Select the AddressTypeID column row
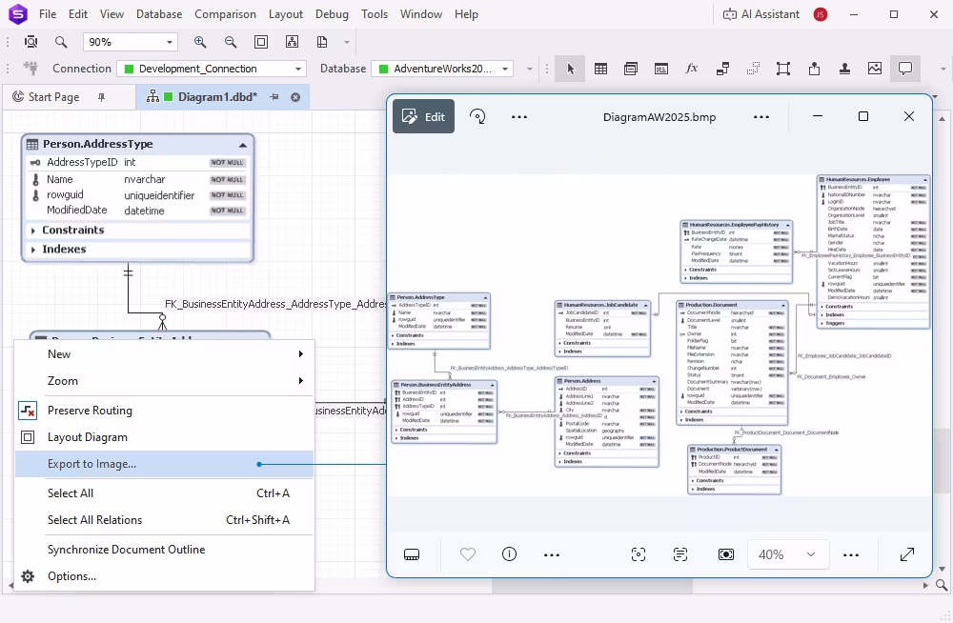The height and width of the screenshot is (623, 953). [x=138, y=162]
